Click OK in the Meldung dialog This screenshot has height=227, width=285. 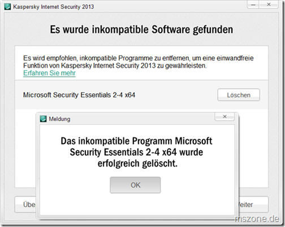tap(135, 185)
